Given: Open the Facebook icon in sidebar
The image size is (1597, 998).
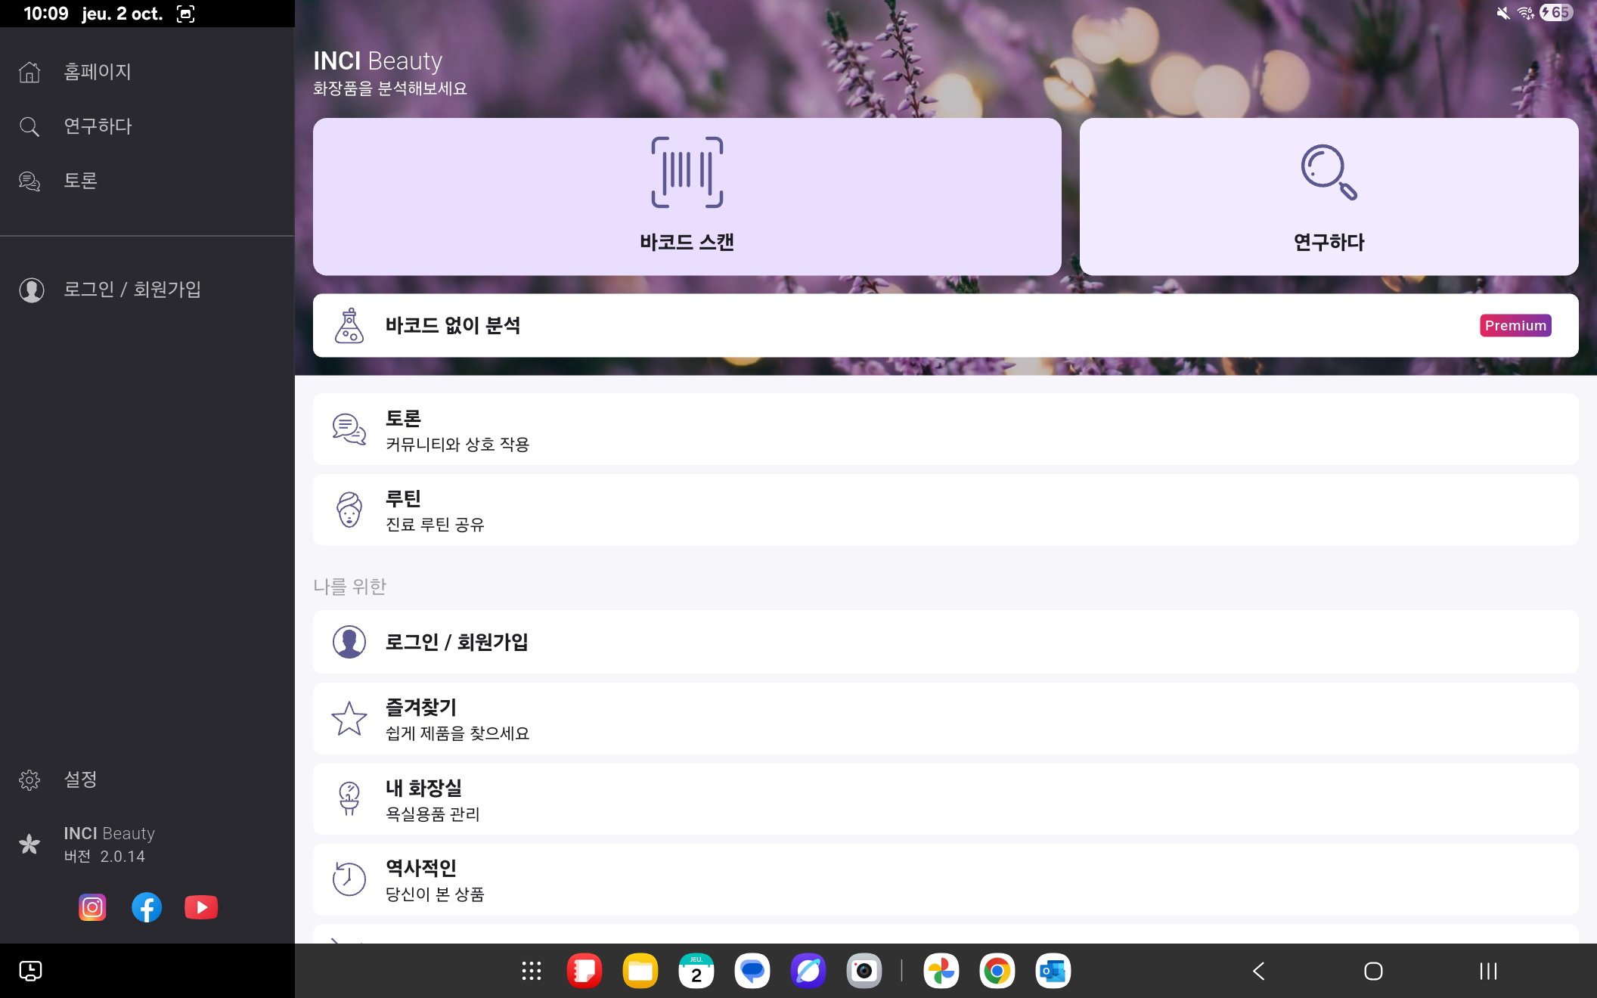Looking at the screenshot, I should (147, 907).
